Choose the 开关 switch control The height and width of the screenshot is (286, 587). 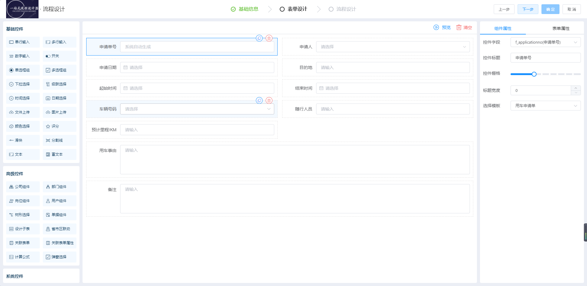pyautogui.click(x=60, y=56)
